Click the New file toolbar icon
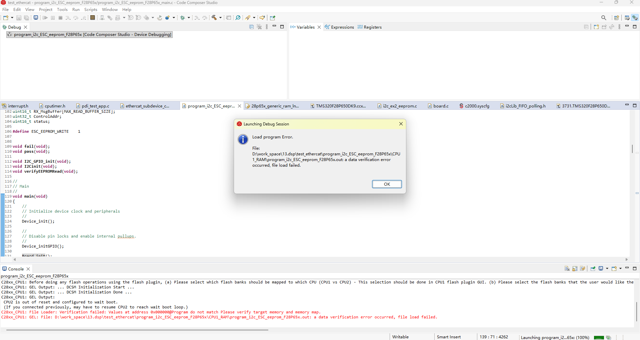The height and width of the screenshot is (340, 640). point(6,18)
